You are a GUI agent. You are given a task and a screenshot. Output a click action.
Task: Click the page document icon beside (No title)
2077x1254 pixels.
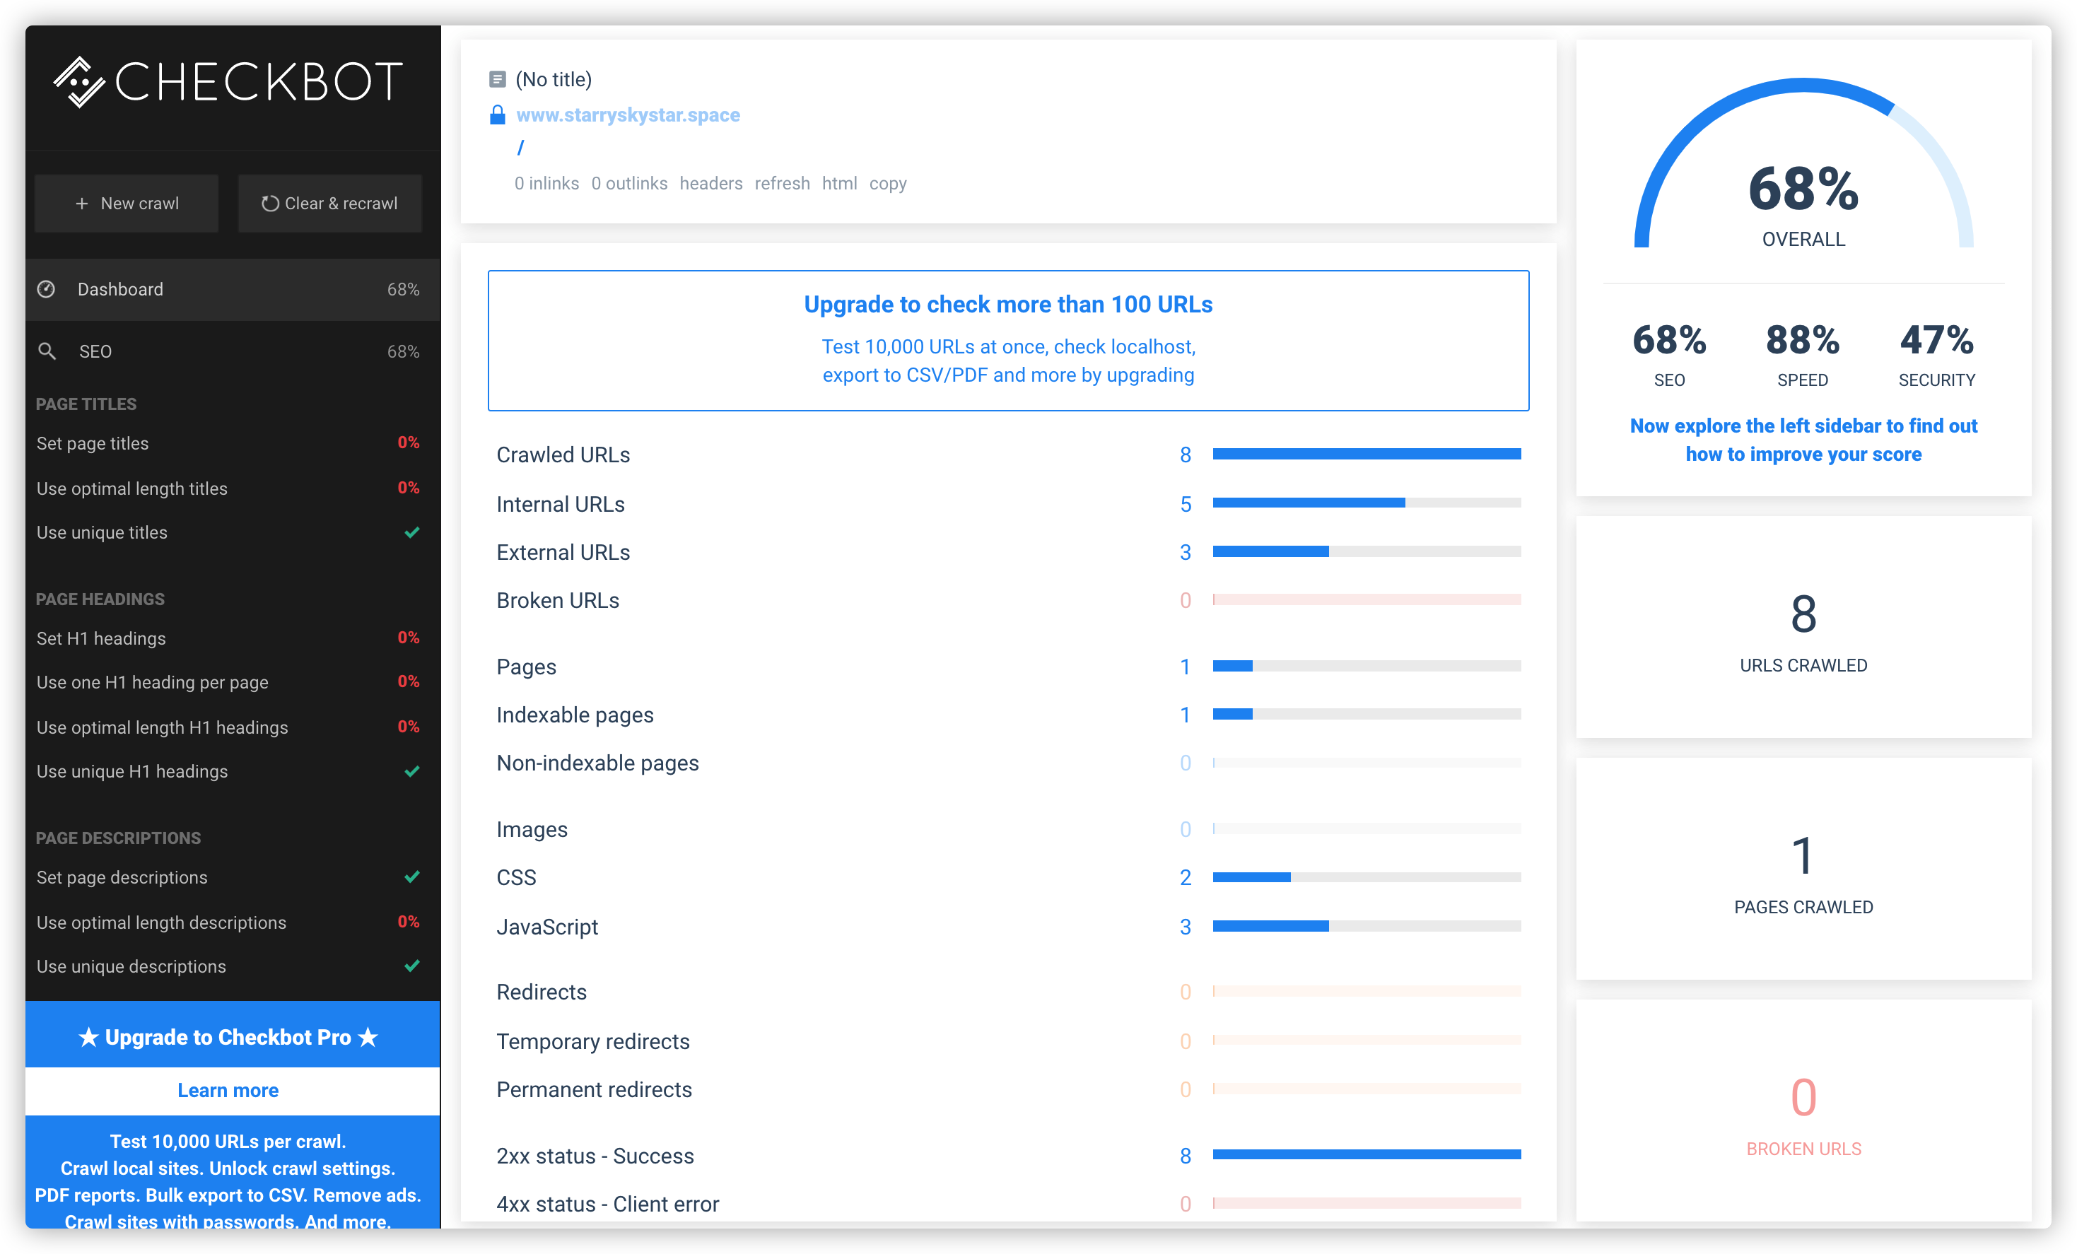[x=497, y=79]
